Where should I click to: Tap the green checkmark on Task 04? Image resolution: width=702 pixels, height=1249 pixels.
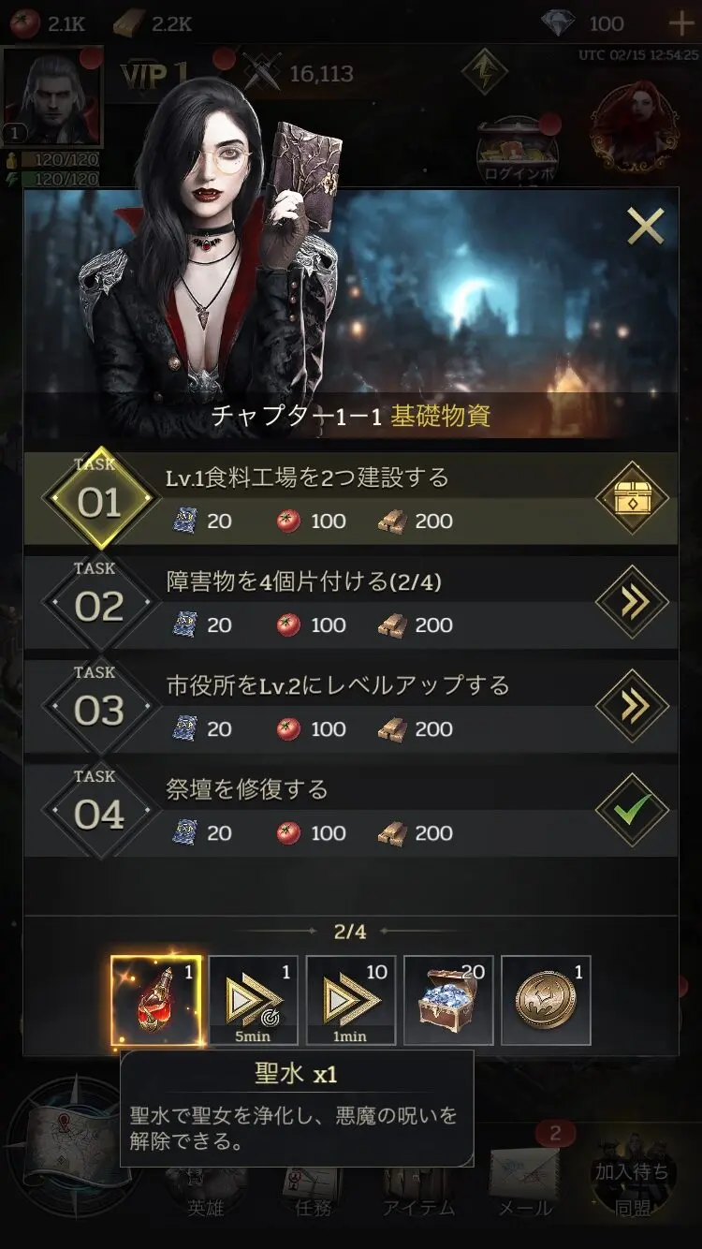pyautogui.click(x=632, y=810)
